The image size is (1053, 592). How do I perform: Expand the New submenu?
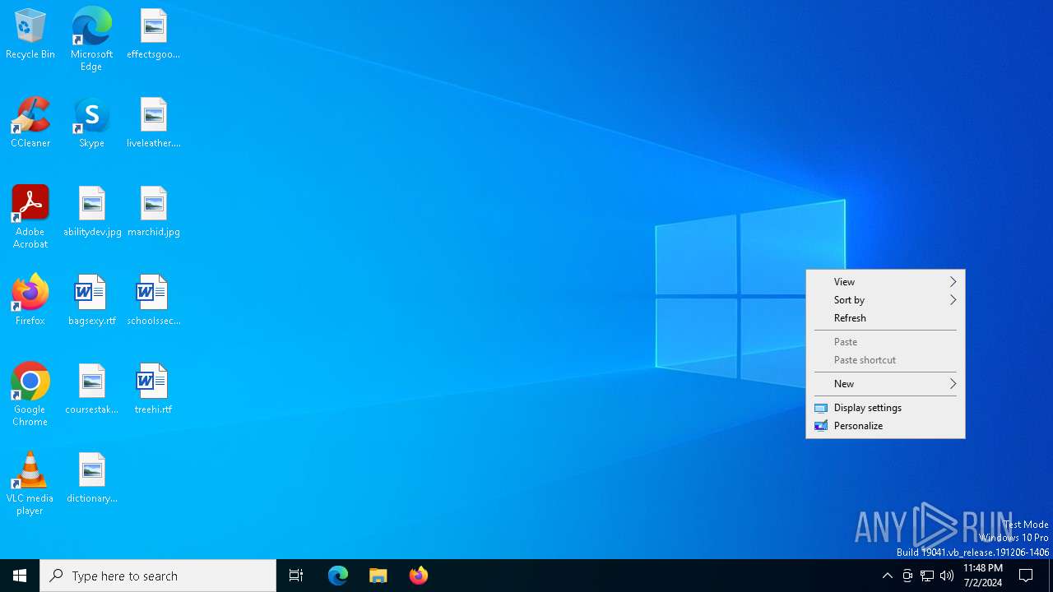pos(885,384)
